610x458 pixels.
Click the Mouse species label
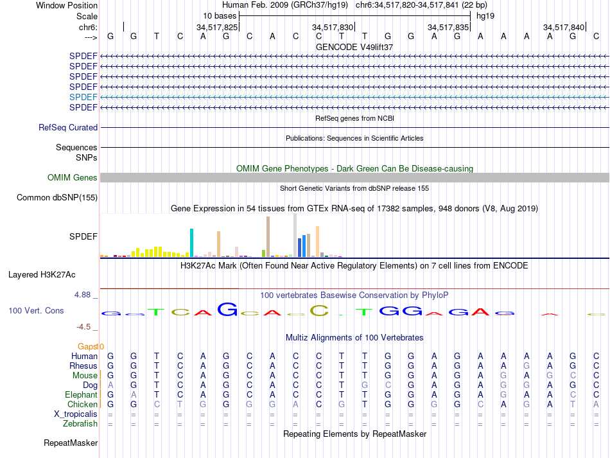click(x=85, y=376)
